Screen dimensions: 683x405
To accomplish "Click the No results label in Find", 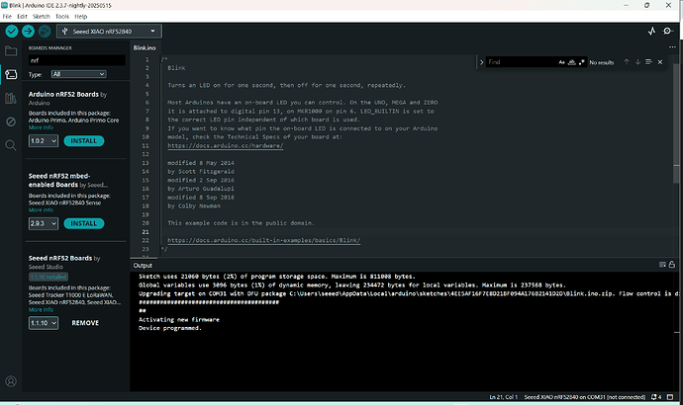I will 602,62.
